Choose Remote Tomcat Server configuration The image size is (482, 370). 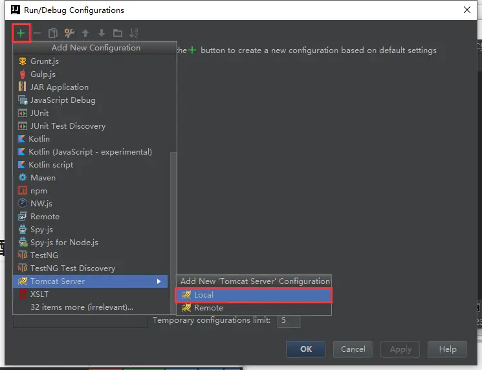254,308
